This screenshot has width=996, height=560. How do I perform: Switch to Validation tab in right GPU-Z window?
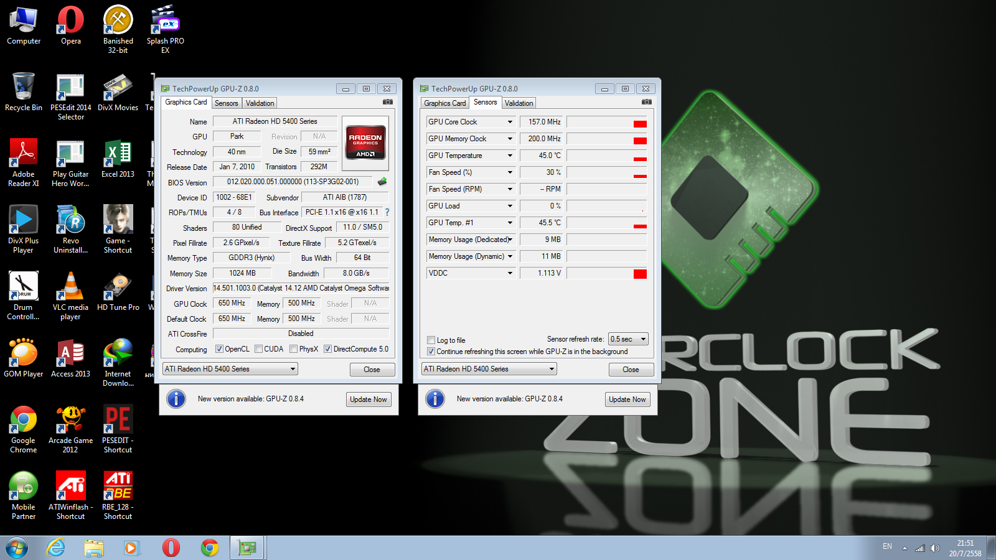(x=519, y=103)
